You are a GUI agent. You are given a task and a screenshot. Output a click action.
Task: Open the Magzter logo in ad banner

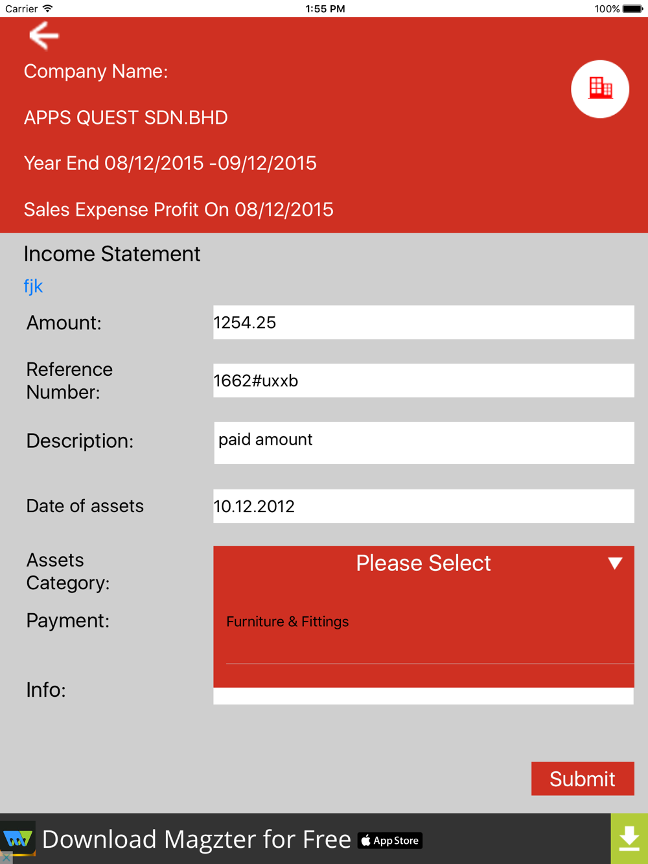(x=18, y=839)
